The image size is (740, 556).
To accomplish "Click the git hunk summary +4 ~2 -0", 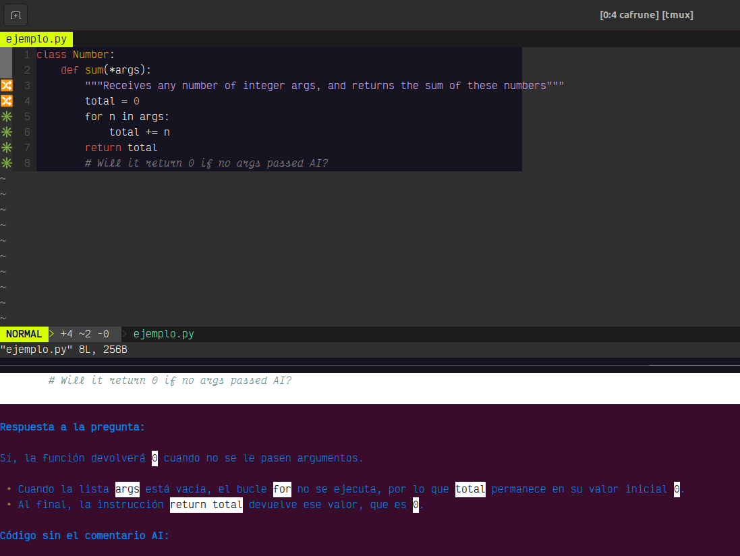I will point(84,334).
